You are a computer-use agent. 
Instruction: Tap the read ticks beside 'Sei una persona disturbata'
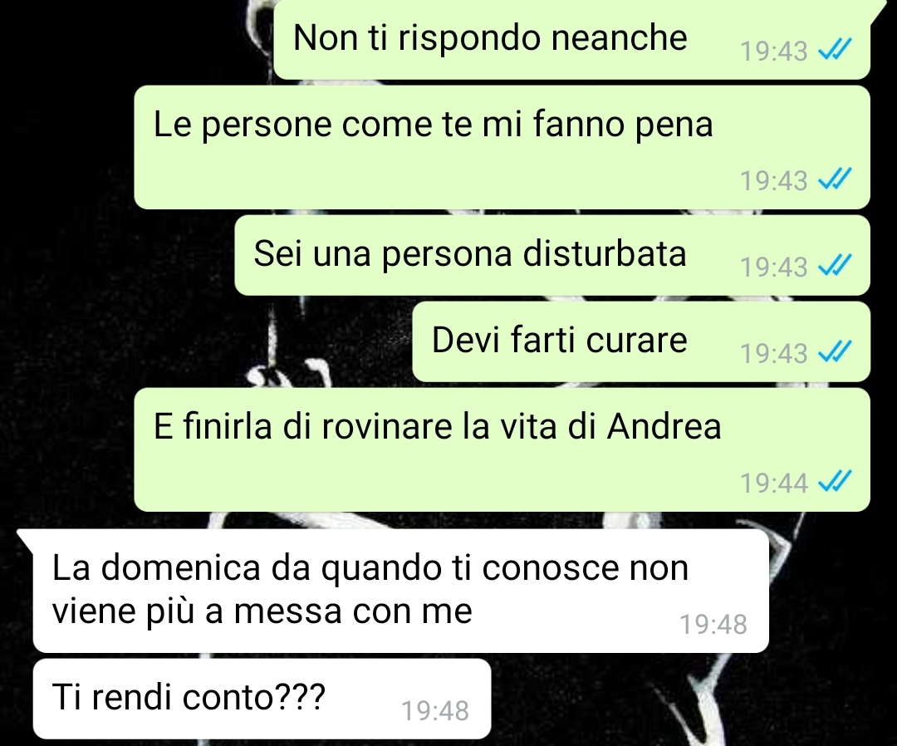pos(836,266)
